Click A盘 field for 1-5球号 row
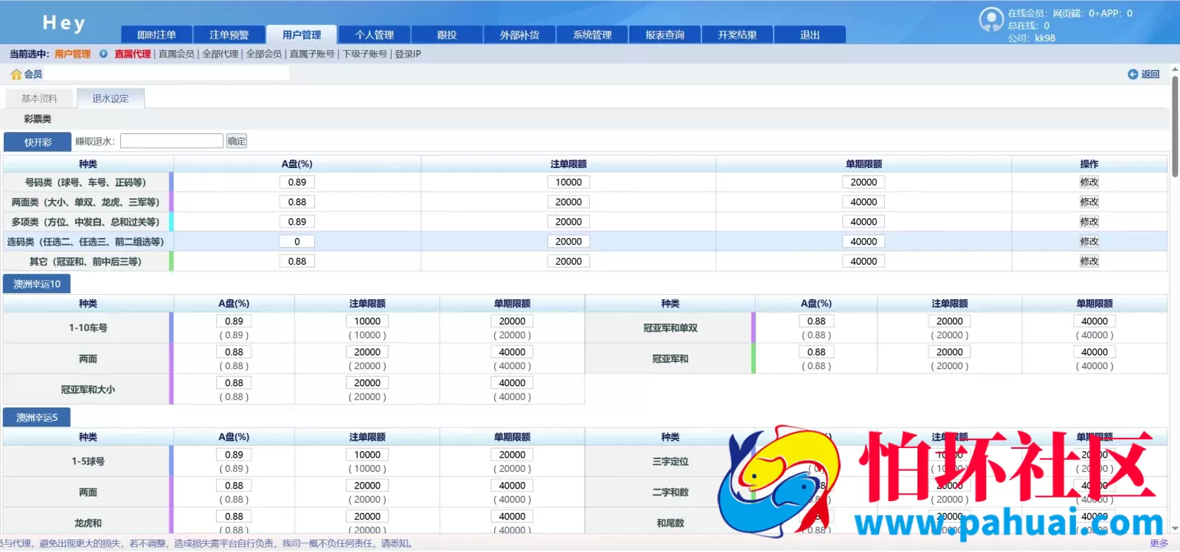 point(234,455)
